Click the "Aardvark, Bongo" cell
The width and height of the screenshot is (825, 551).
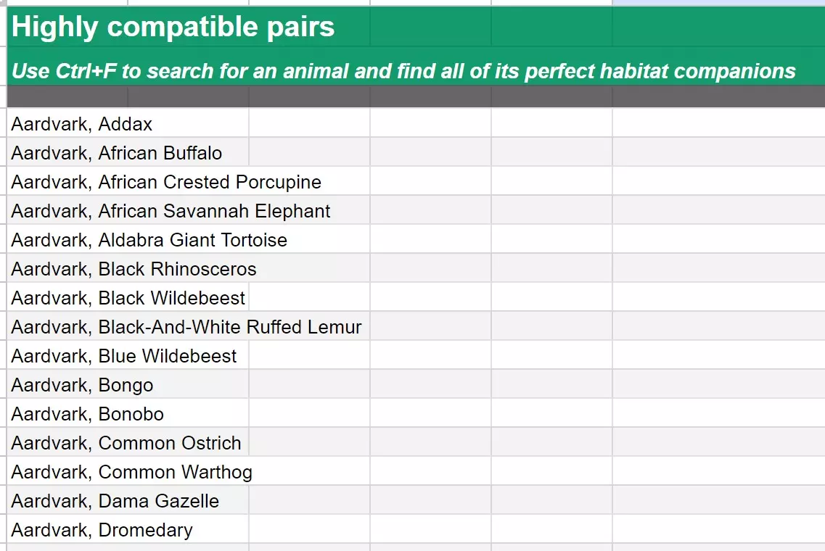click(83, 385)
